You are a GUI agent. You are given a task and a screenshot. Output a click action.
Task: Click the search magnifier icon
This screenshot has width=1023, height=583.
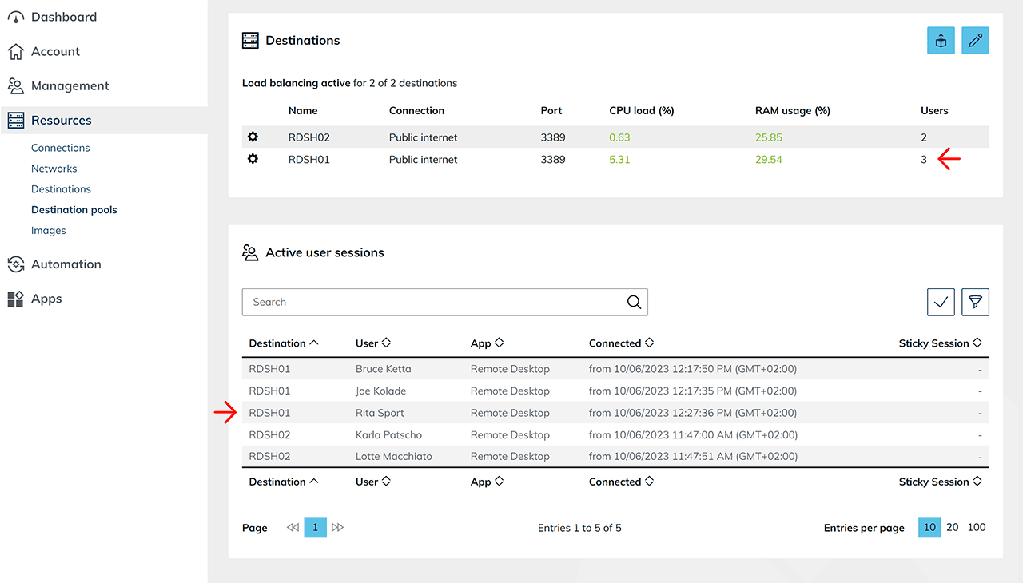[634, 302]
